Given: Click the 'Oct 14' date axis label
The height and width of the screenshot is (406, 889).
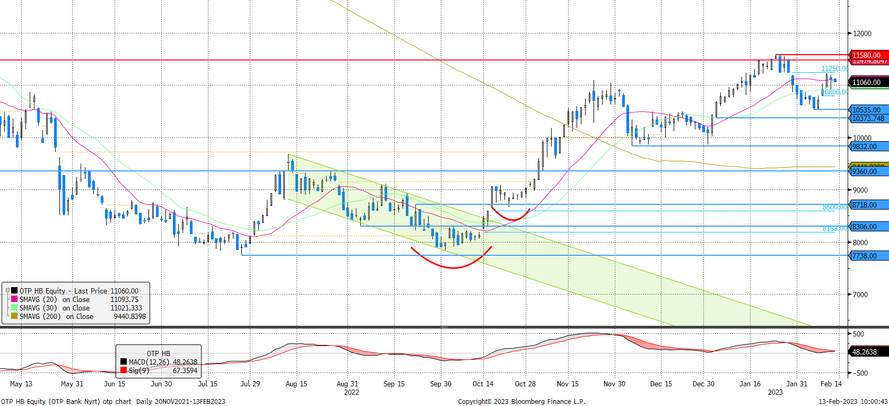Looking at the screenshot, I should (483, 384).
